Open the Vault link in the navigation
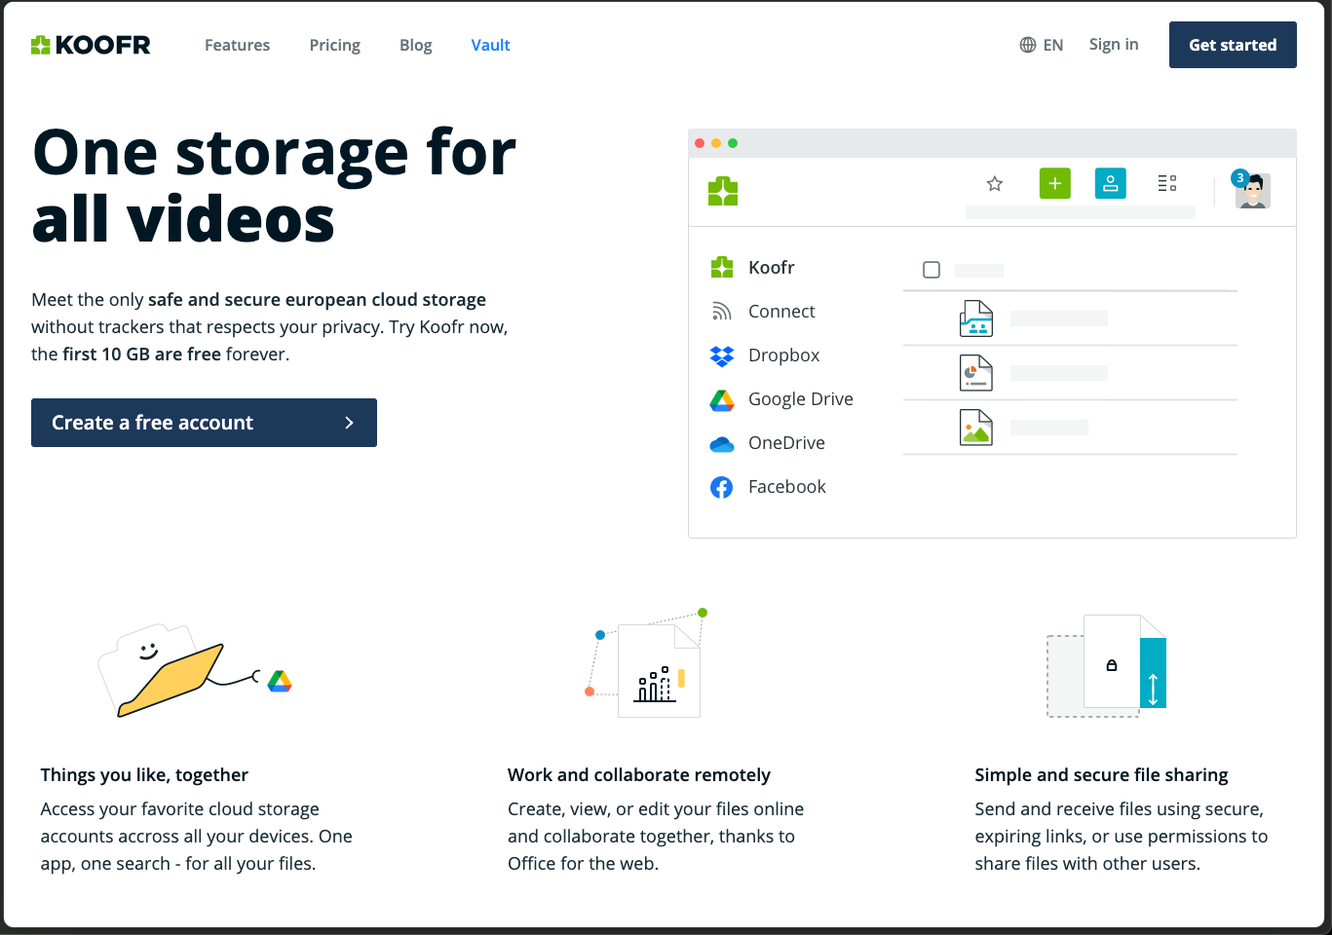Image resolution: width=1332 pixels, height=935 pixels. coord(491,45)
